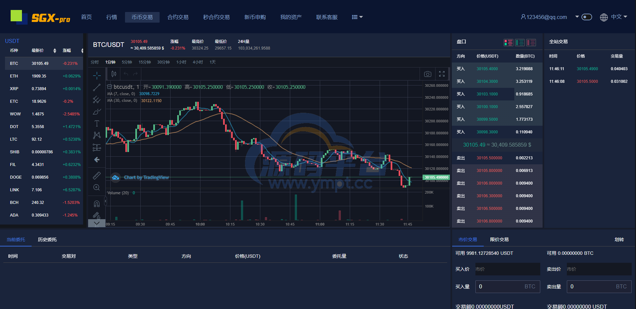636x309 pixels.
Task: Expand more tools chevron at toolbar bottom
Action: (97, 223)
